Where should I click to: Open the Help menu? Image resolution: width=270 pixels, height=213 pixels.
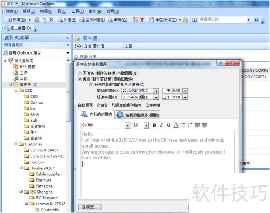113,11
